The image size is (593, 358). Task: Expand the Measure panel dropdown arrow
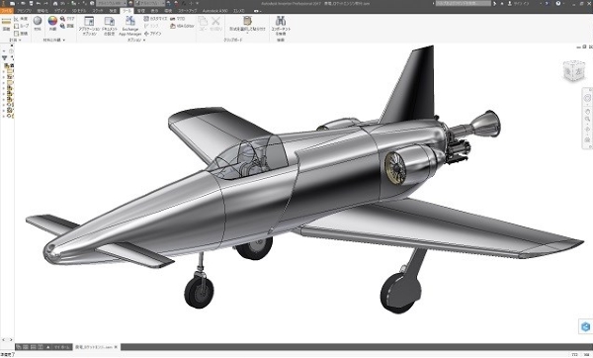pos(20,40)
